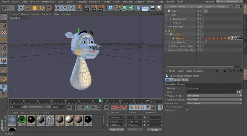
Task: Switch to Coord. tab
Action: [x=177, y=80]
